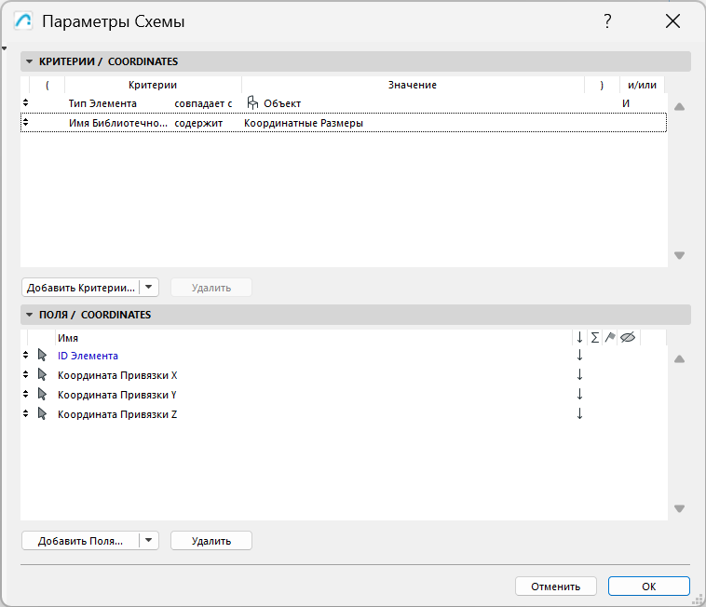Toggle sort direction for ID Элемента
The height and width of the screenshot is (607, 706).
(x=579, y=356)
